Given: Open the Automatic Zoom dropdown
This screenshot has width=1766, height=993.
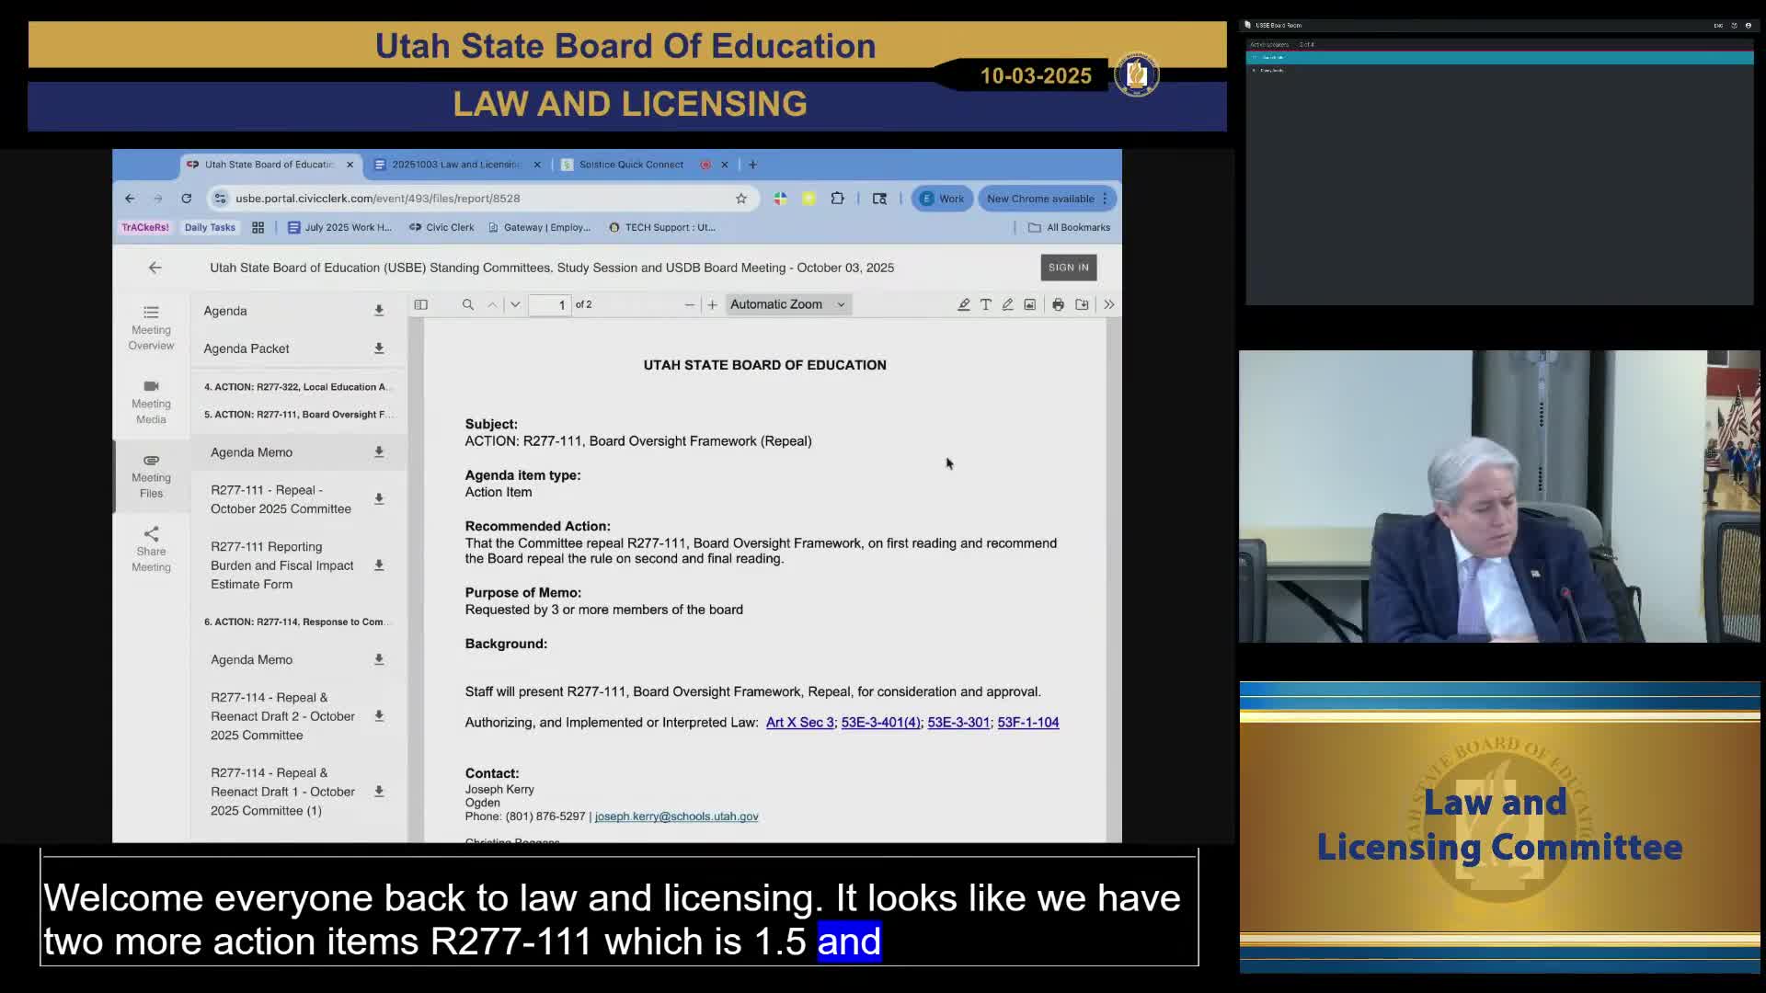Looking at the screenshot, I should pyautogui.click(x=787, y=304).
